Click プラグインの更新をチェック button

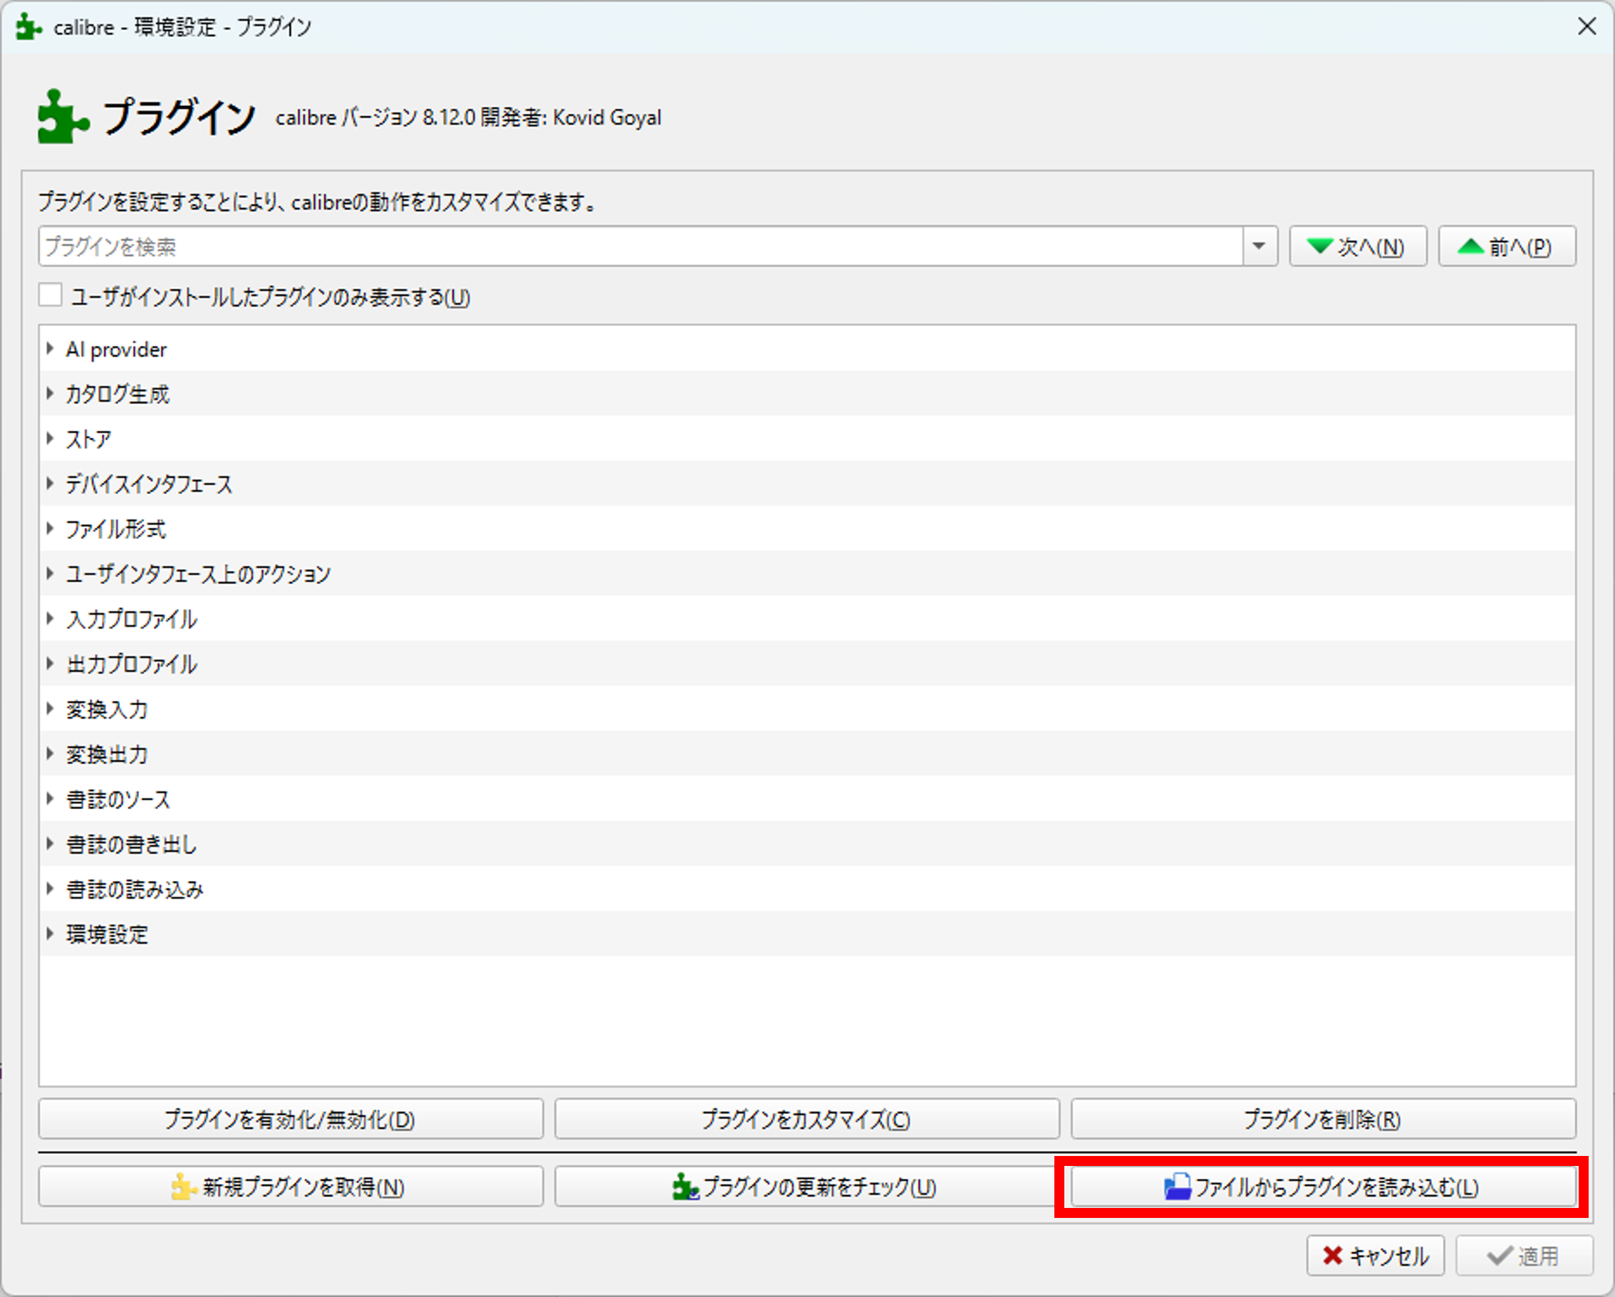pyautogui.click(x=806, y=1187)
